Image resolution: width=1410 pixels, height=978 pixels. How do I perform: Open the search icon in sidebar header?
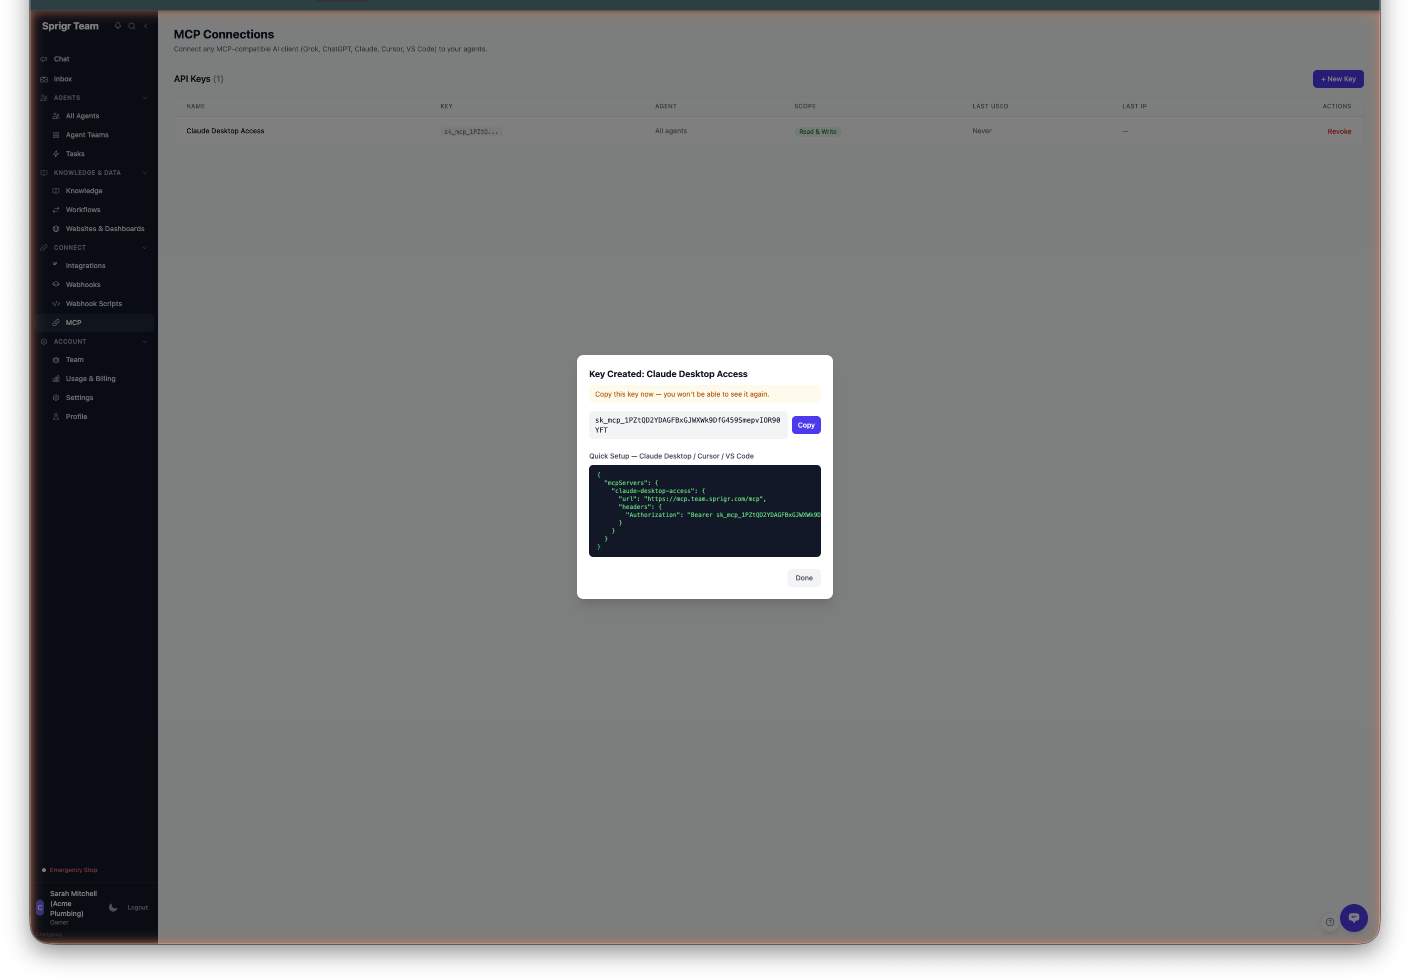[x=132, y=26]
